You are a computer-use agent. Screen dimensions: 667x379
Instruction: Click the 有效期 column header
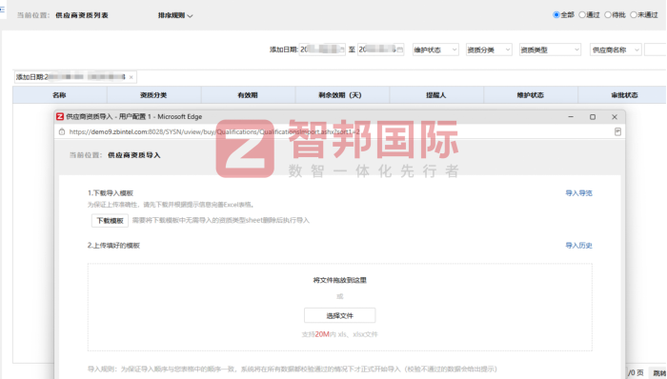(x=248, y=95)
